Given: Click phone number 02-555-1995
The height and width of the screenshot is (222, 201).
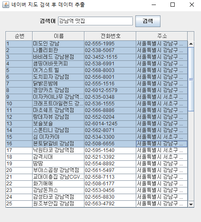Looking at the screenshot, I should (110, 44).
